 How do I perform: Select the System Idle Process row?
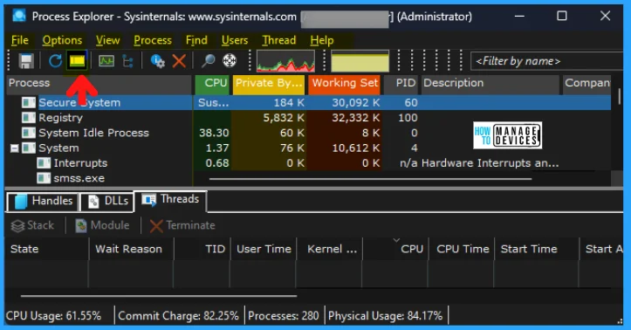click(x=309, y=133)
